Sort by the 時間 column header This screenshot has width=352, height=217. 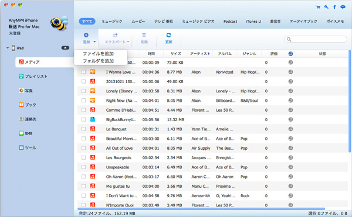(x=151, y=54)
